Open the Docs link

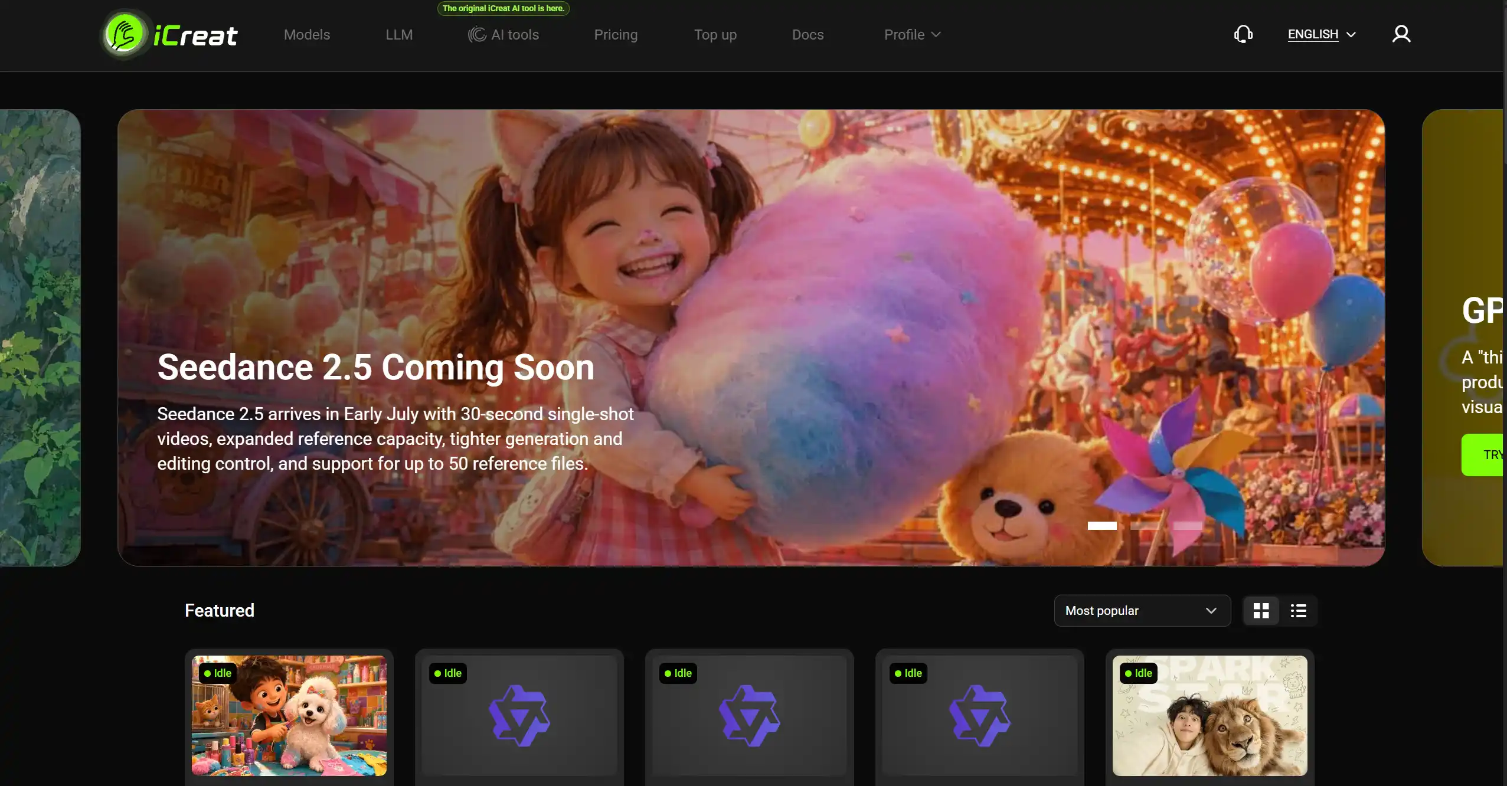click(x=808, y=35)
